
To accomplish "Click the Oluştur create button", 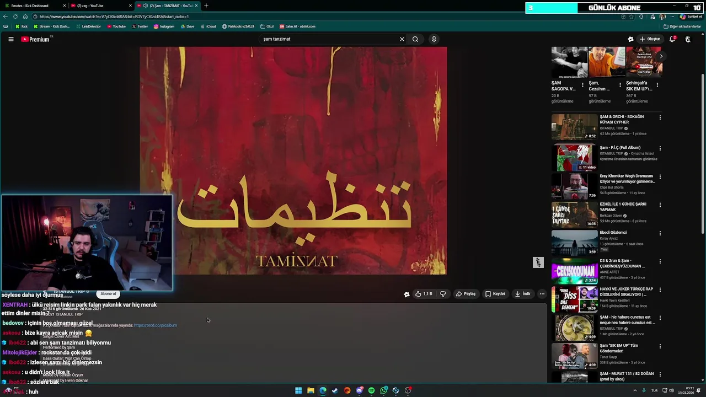I will point(650,39).
